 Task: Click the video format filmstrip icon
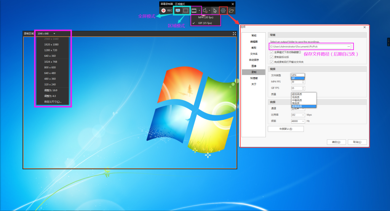pos(194,11)
